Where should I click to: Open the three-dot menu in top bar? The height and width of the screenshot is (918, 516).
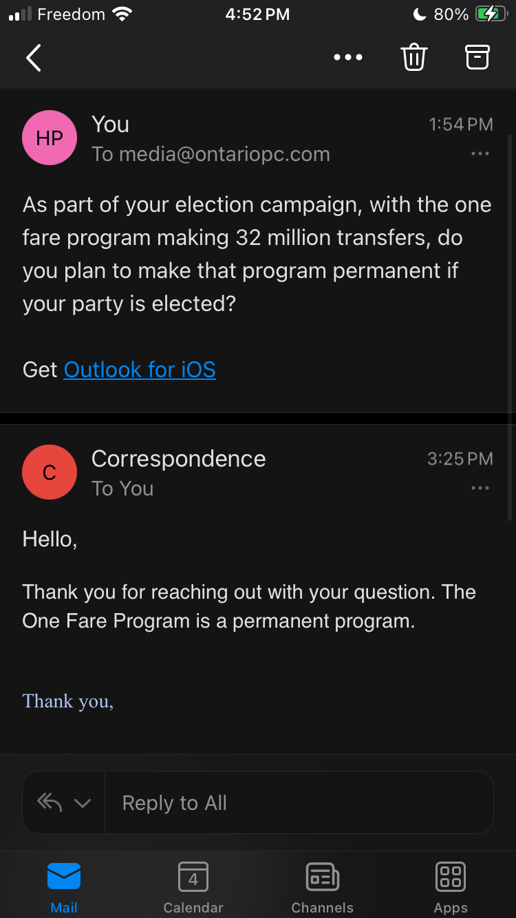coord(347,58)
